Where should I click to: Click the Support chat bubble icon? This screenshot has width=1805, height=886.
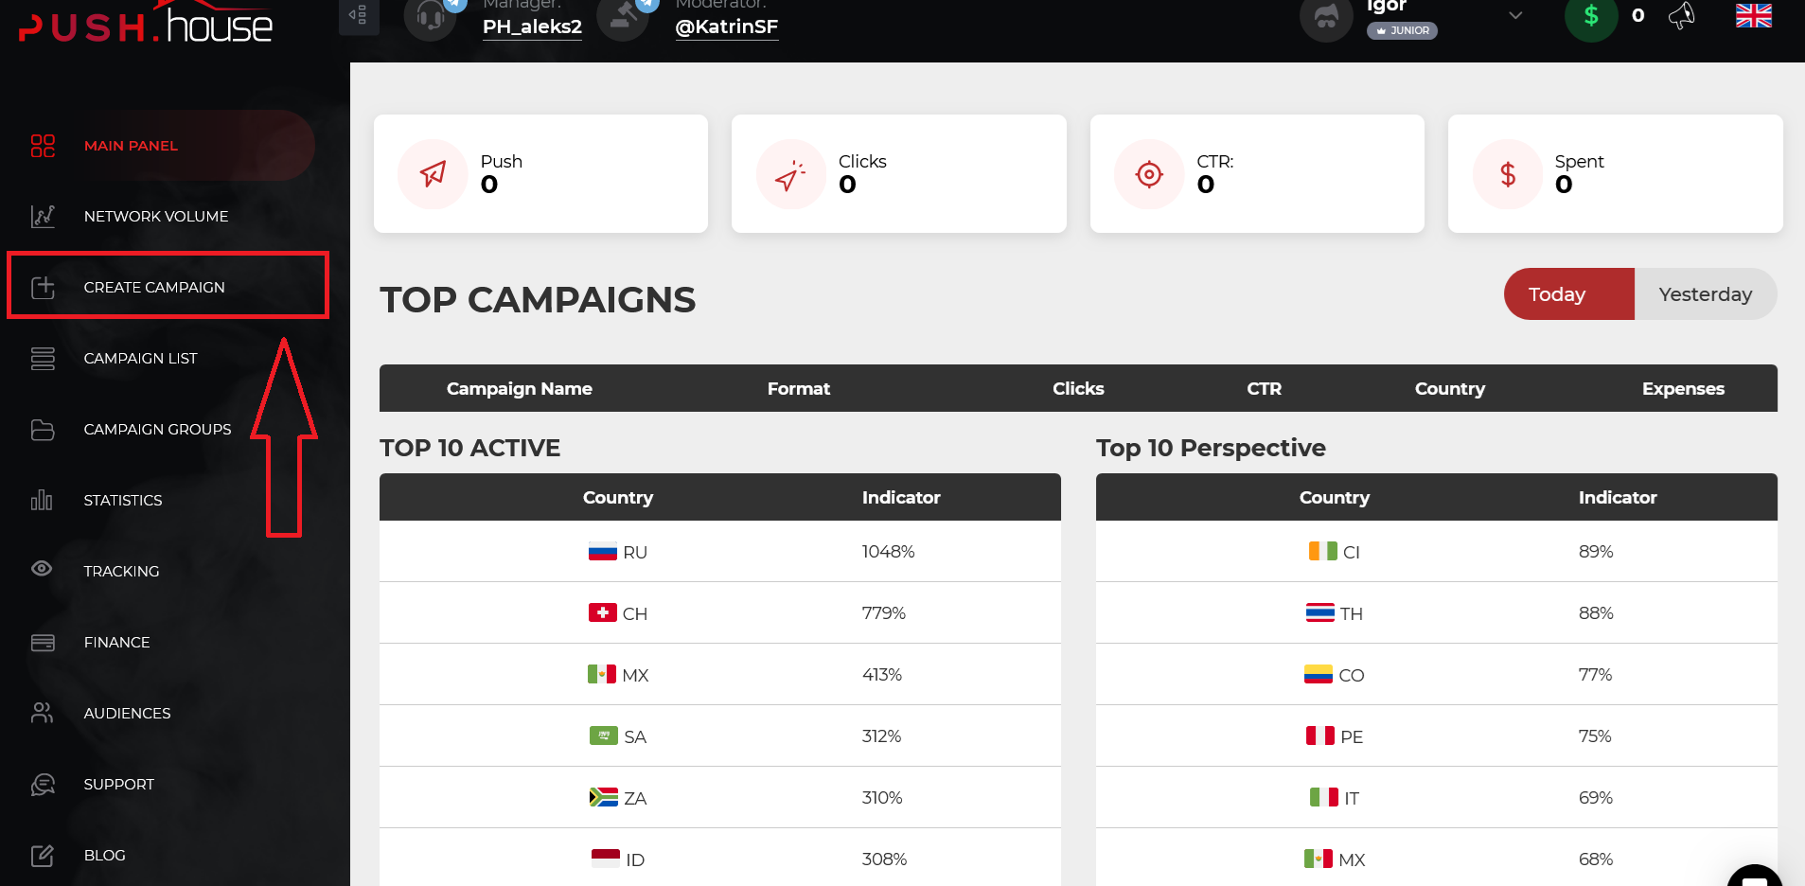point(43,785)
